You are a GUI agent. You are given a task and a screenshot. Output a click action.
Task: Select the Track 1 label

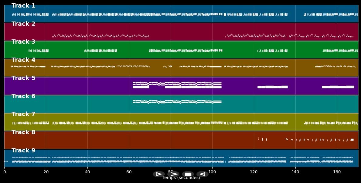(23, 6)
